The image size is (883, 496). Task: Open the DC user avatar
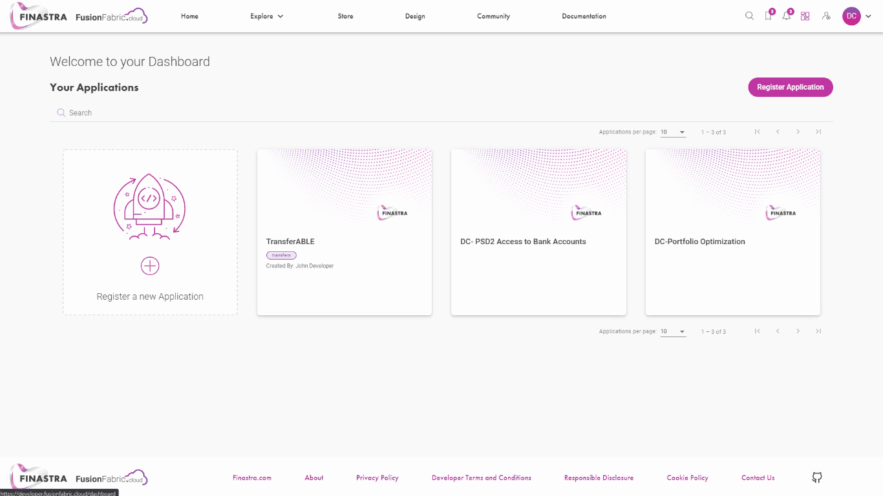pos(851,16)
